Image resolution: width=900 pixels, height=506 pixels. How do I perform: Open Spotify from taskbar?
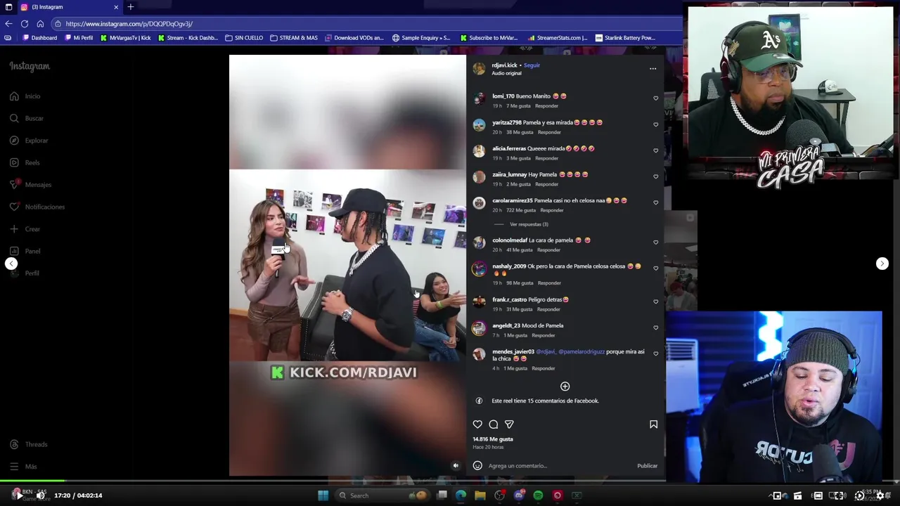pos(538,495)
